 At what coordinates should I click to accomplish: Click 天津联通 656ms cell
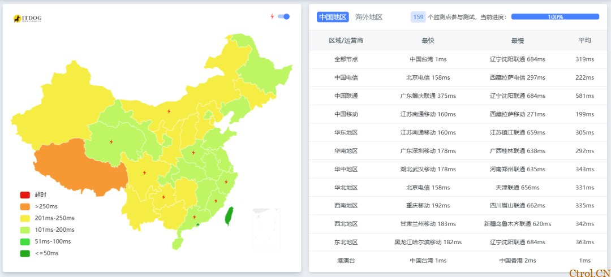click(518, 187)
